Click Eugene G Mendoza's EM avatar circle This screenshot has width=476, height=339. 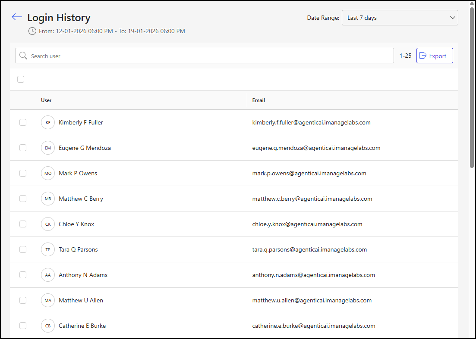coord(48,148)
